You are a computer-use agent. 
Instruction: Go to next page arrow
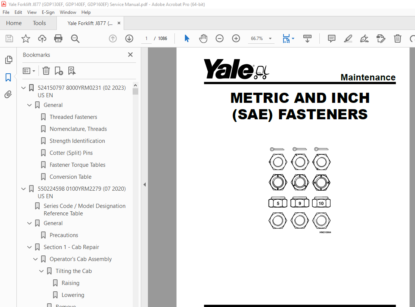coord(129,39)
